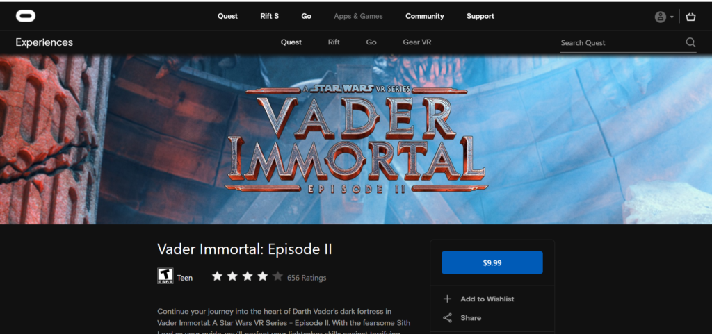
Task: Buy the game with the $9.99 button
Action: (492, 262)
